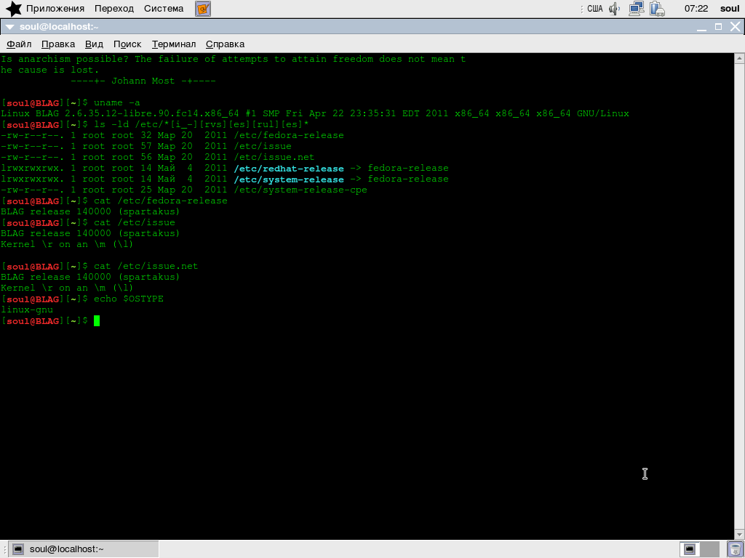Open the trash bin panel icon
Image resolution: width=745 pixels, height=558 pixels.
(x=735, y=549)
